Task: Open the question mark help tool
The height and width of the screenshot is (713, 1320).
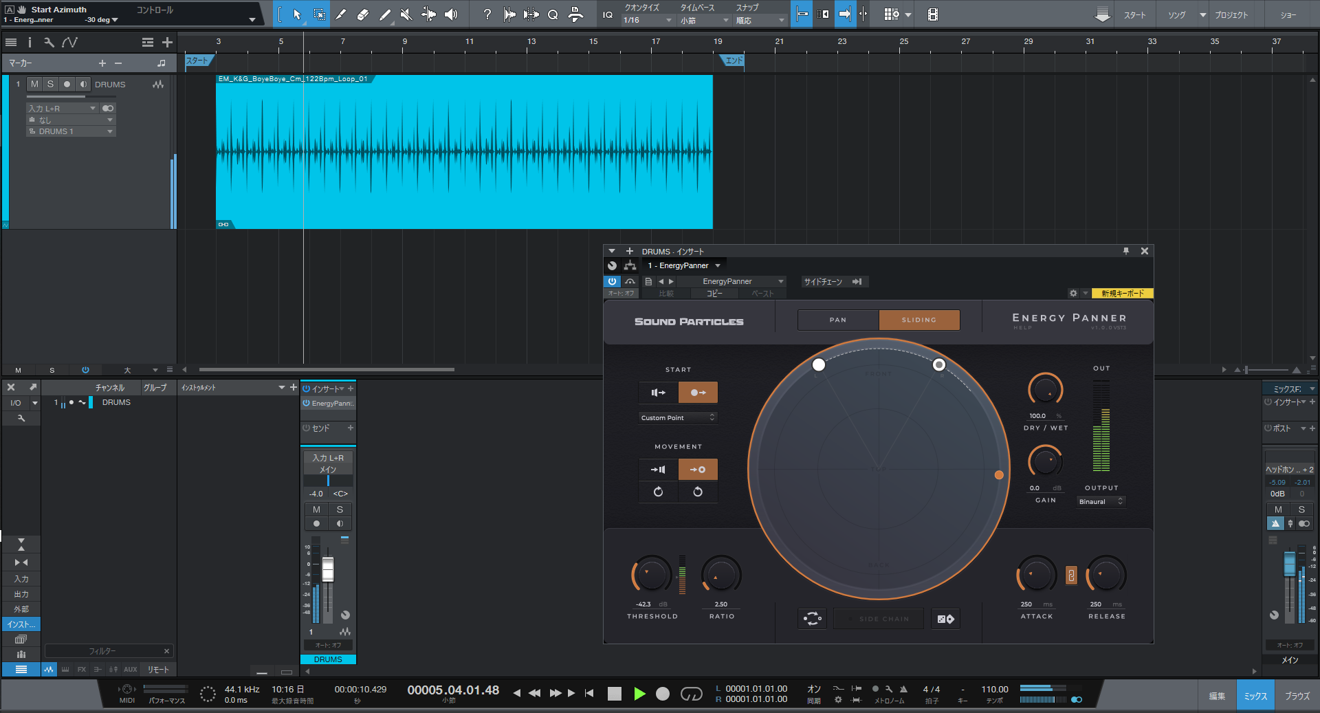Action: 487,14
